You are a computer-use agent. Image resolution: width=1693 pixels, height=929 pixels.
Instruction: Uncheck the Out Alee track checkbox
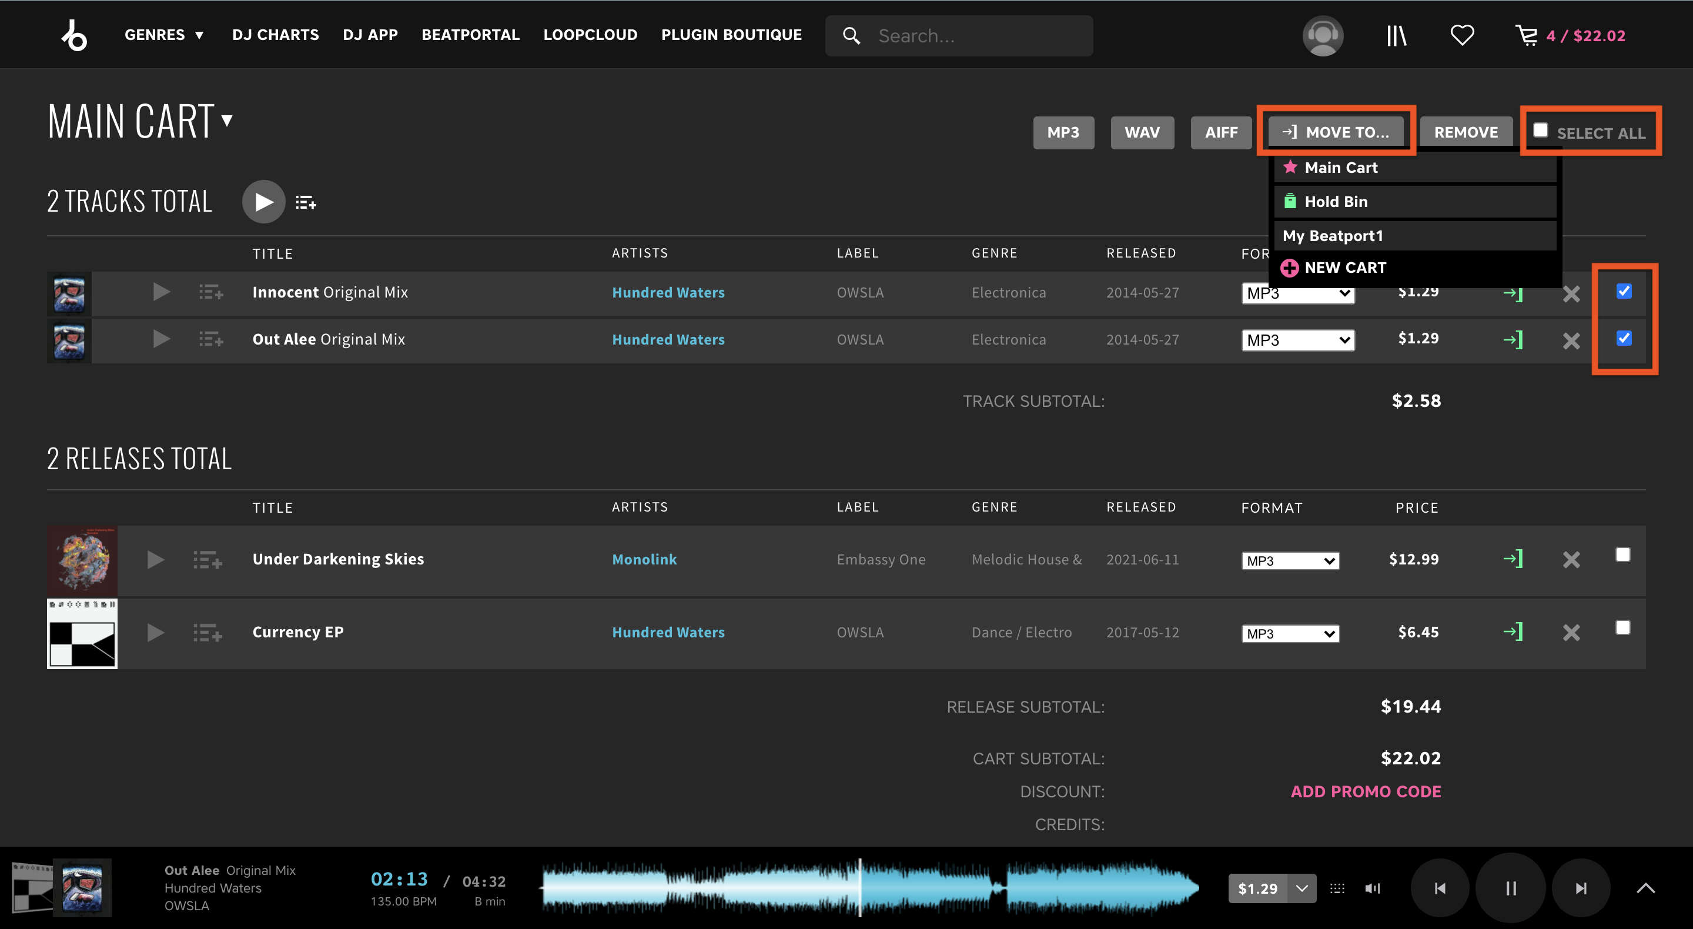point(1623,338)
